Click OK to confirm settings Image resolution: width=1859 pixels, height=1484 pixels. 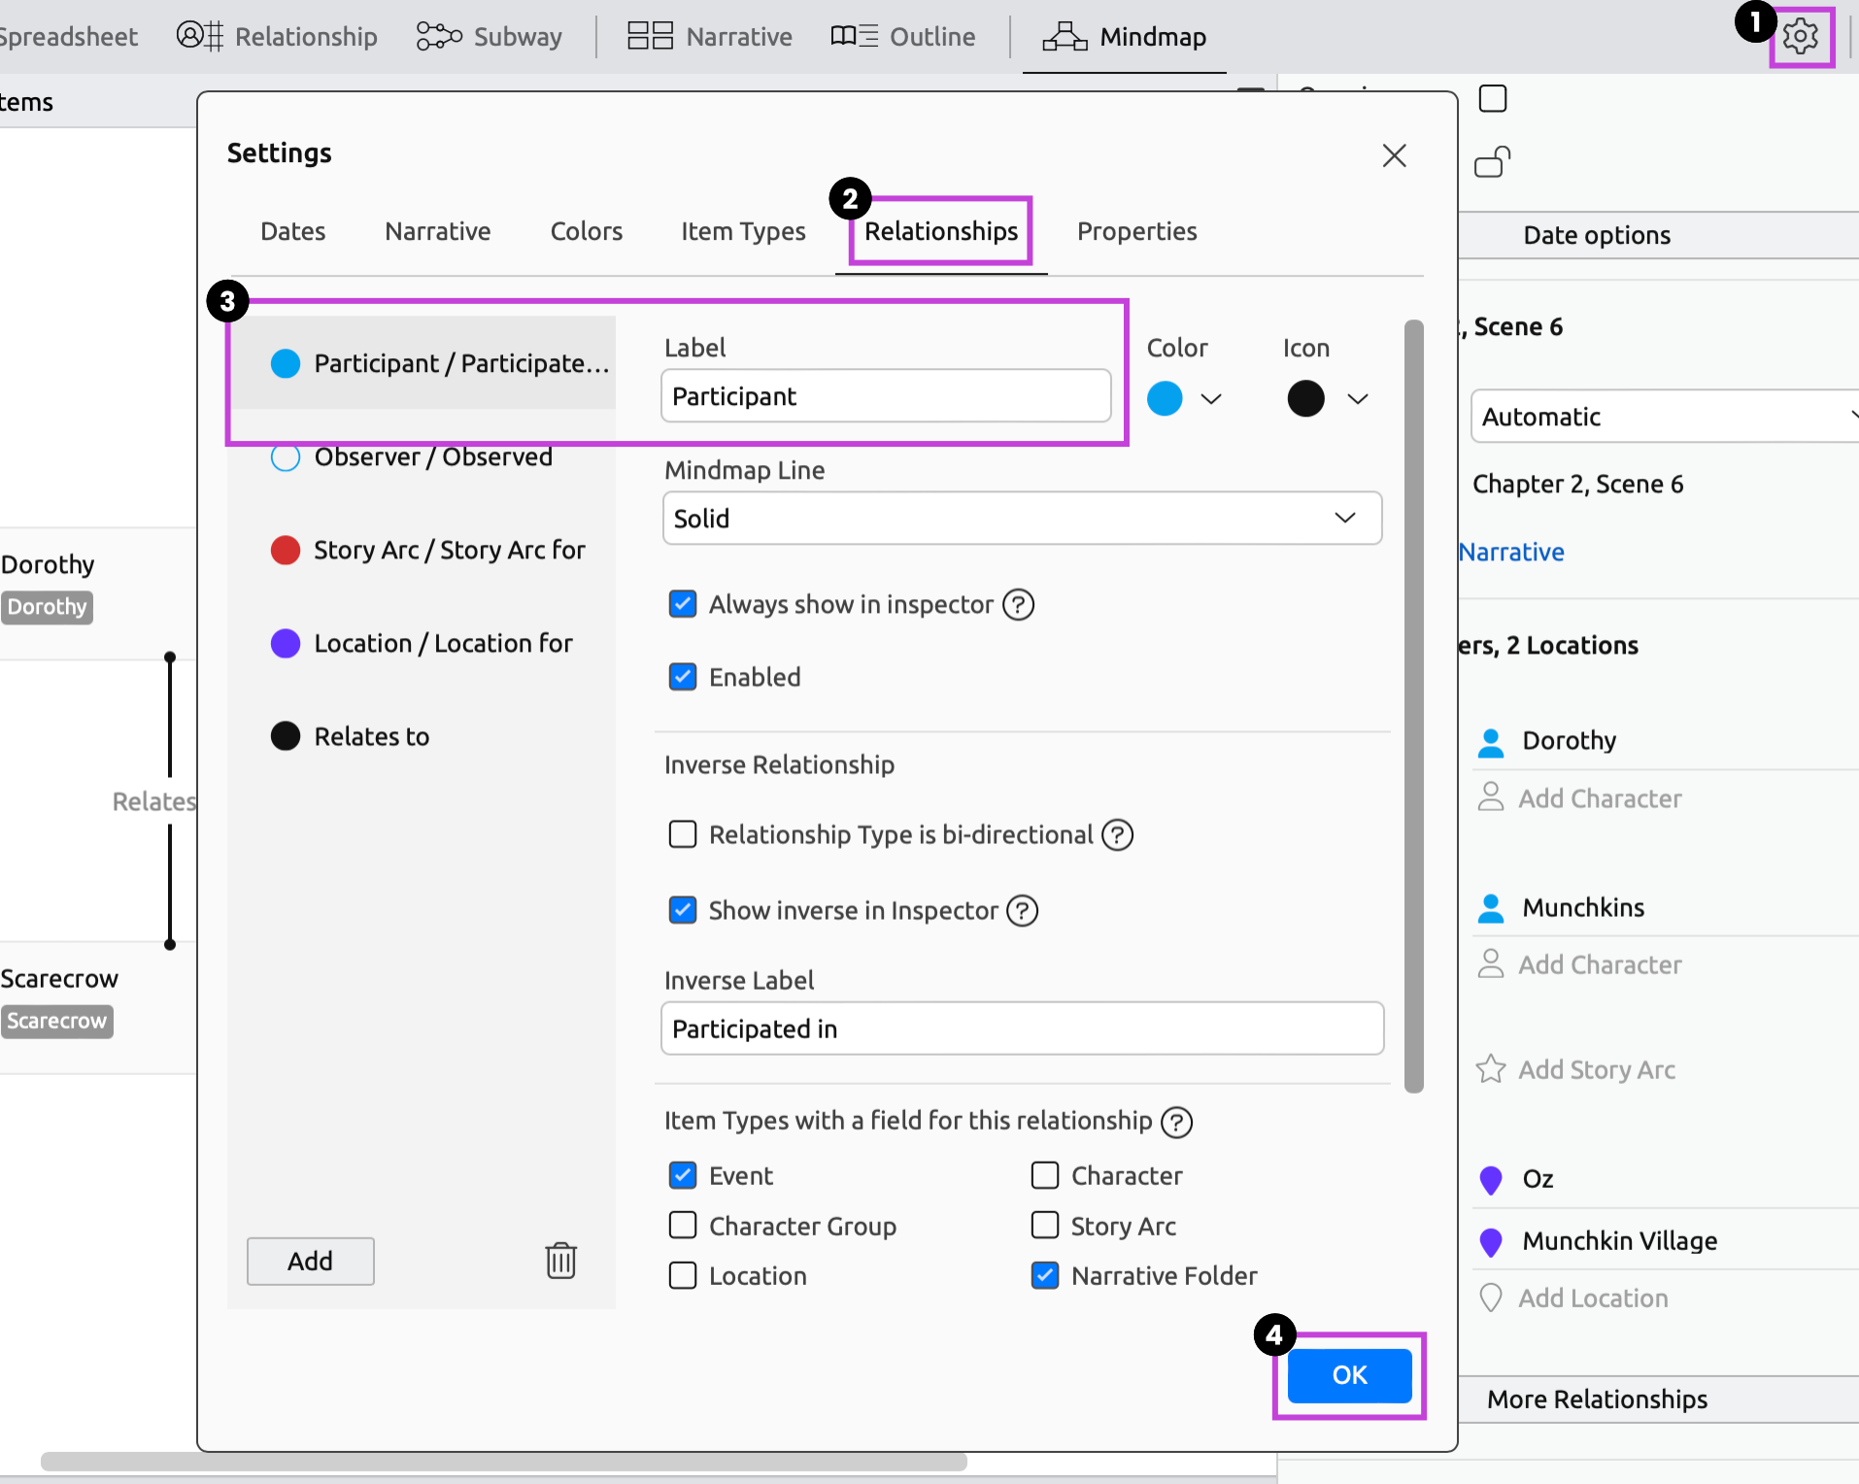pos(1350,1375)
